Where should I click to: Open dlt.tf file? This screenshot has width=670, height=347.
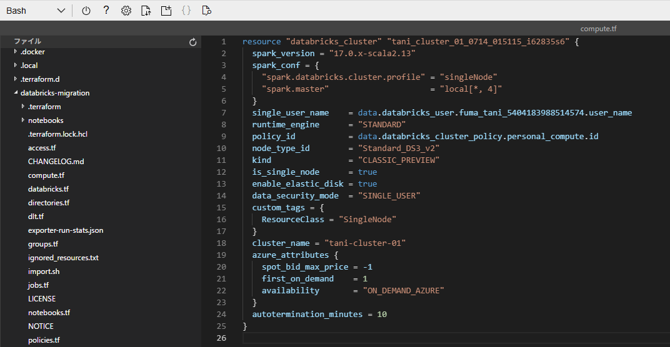(36, 217)
